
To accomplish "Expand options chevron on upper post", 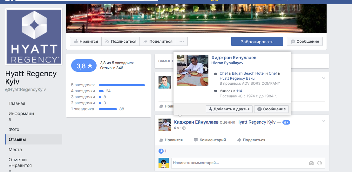I will pyautogui.click(x=324, y=78).
